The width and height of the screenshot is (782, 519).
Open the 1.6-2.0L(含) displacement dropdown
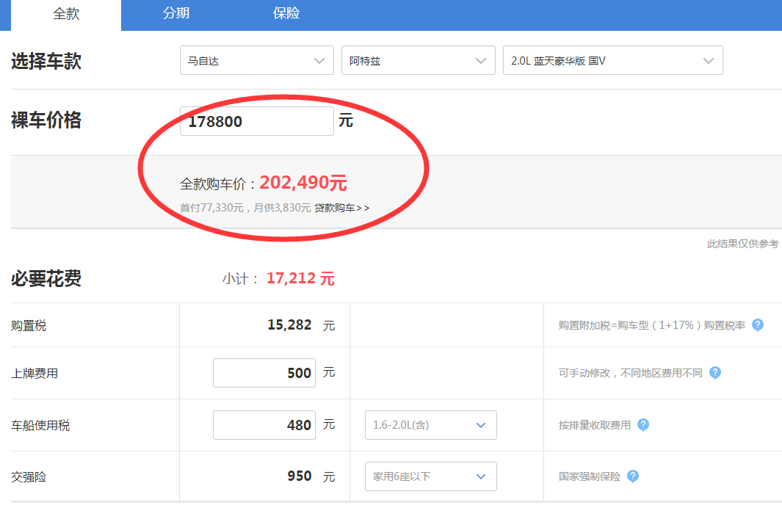tap(431, 425)
